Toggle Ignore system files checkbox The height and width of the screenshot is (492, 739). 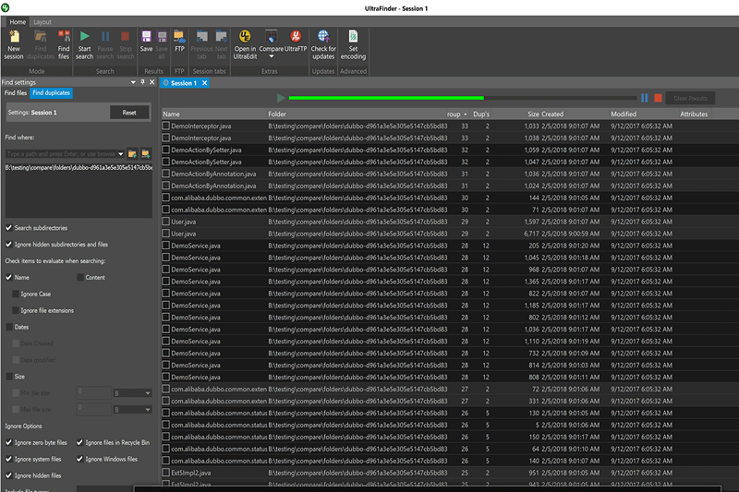(x=9, y=459)
